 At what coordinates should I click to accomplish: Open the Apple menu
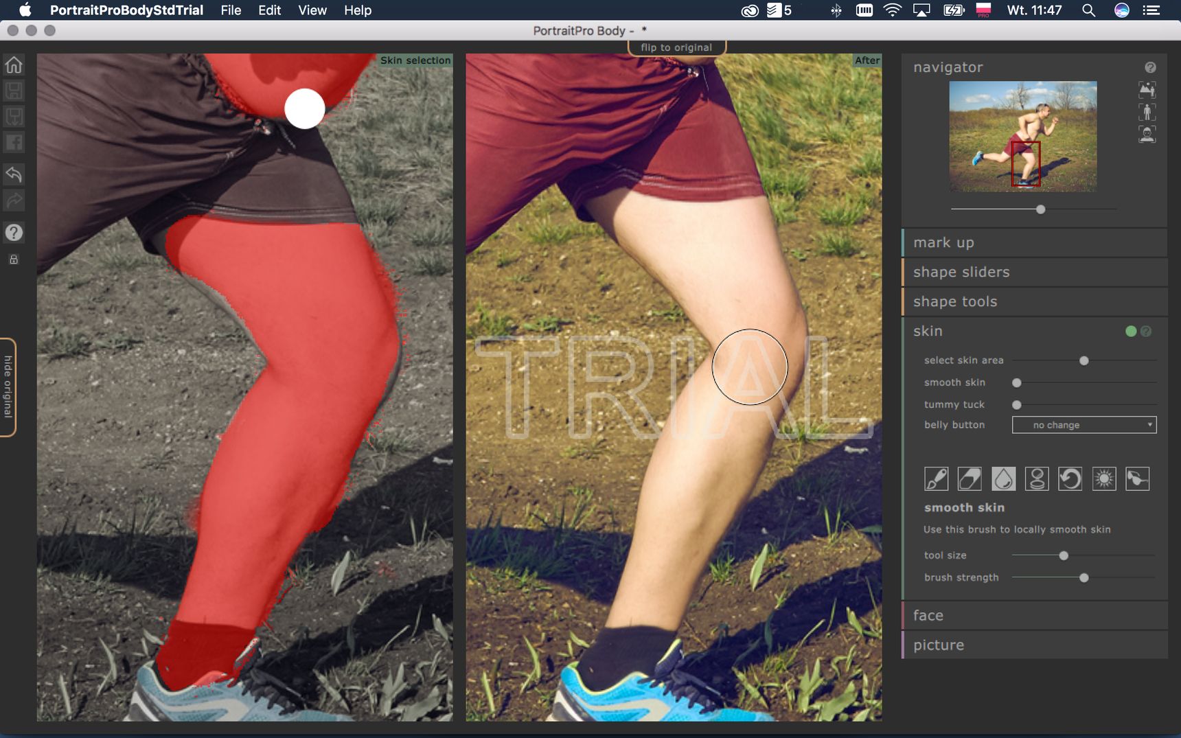tap(25, 10)
